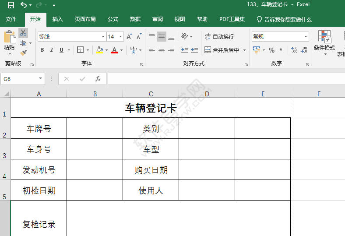Viewport: 345px width, 236px height.
Task: Open Conditional Formatting (条件格式)
Action: click(324, 42)
